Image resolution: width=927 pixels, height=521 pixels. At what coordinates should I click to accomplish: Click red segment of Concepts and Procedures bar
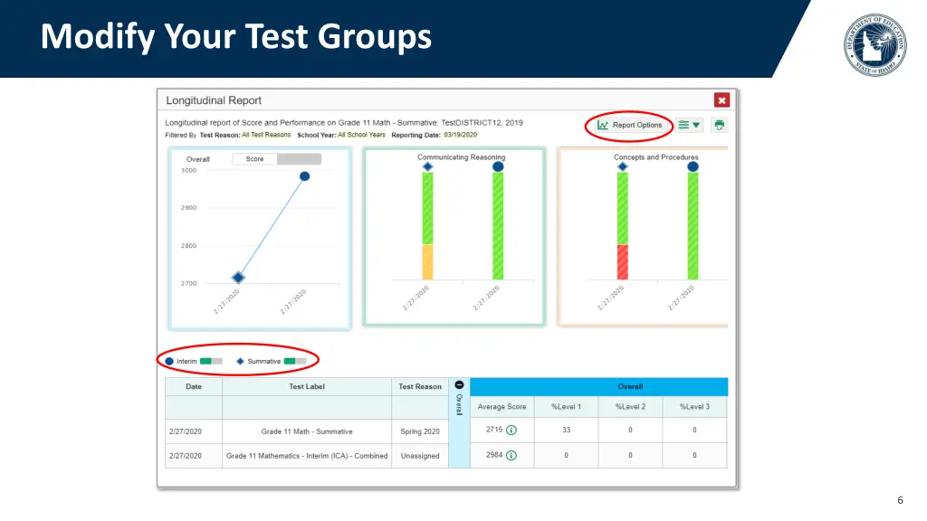(622, 261)
